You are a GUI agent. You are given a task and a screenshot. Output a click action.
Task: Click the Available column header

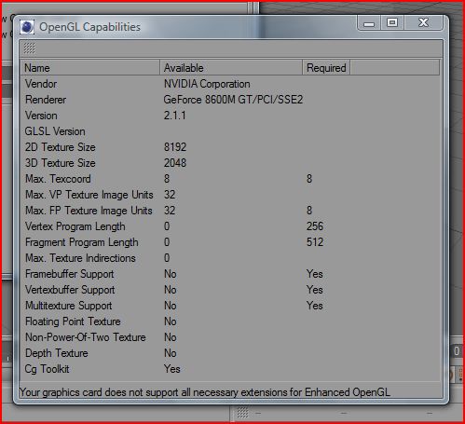click(x=231, y=68)
